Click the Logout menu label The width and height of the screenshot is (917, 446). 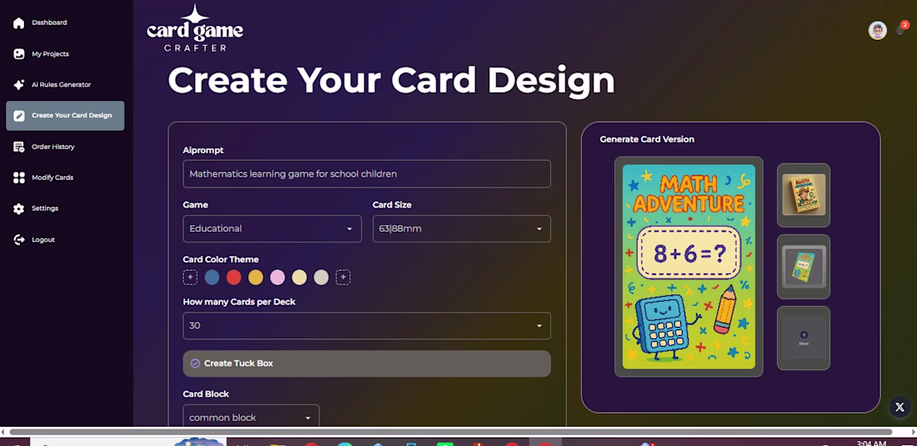click(43, 239)
